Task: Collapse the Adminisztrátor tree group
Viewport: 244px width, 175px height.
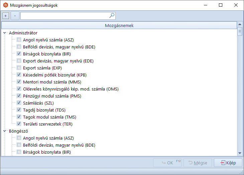Action: point(5,33)
